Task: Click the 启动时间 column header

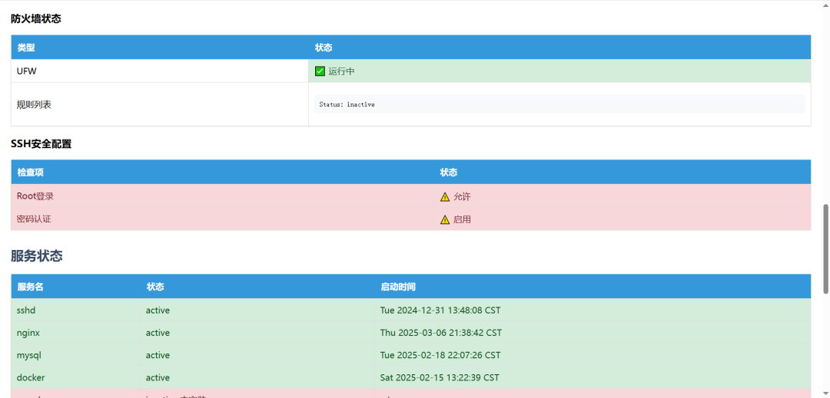Action: (398, 287)
